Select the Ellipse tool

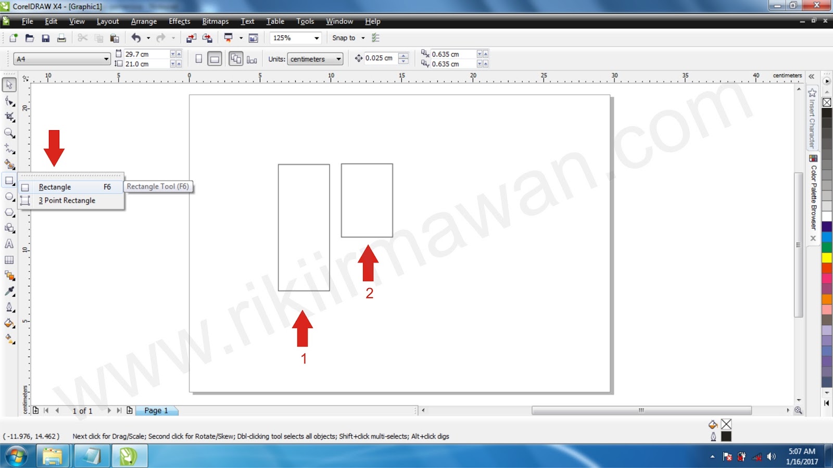(9, 196)
